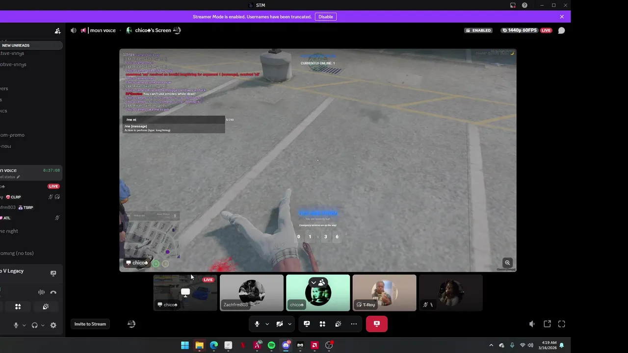Screen dimensions: 628x353
Task: Toggle camera on in call controls bar
Action: pyautogui.click(x=280, y=324)
